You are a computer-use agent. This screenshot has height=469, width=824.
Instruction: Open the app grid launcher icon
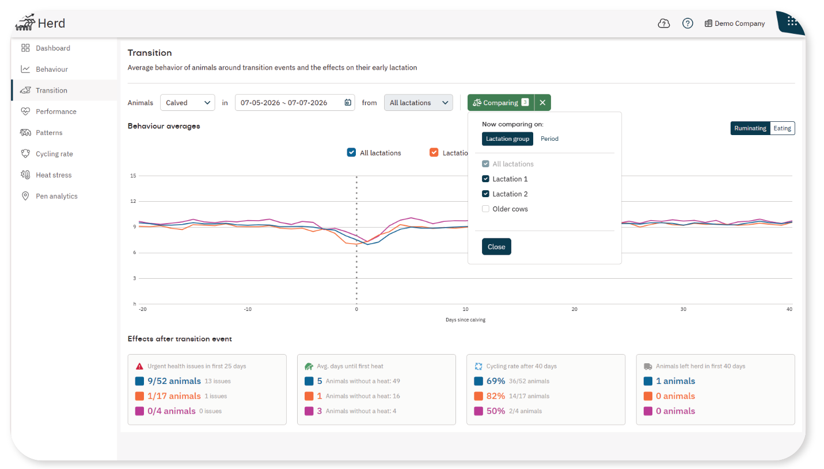pos(792,21)
